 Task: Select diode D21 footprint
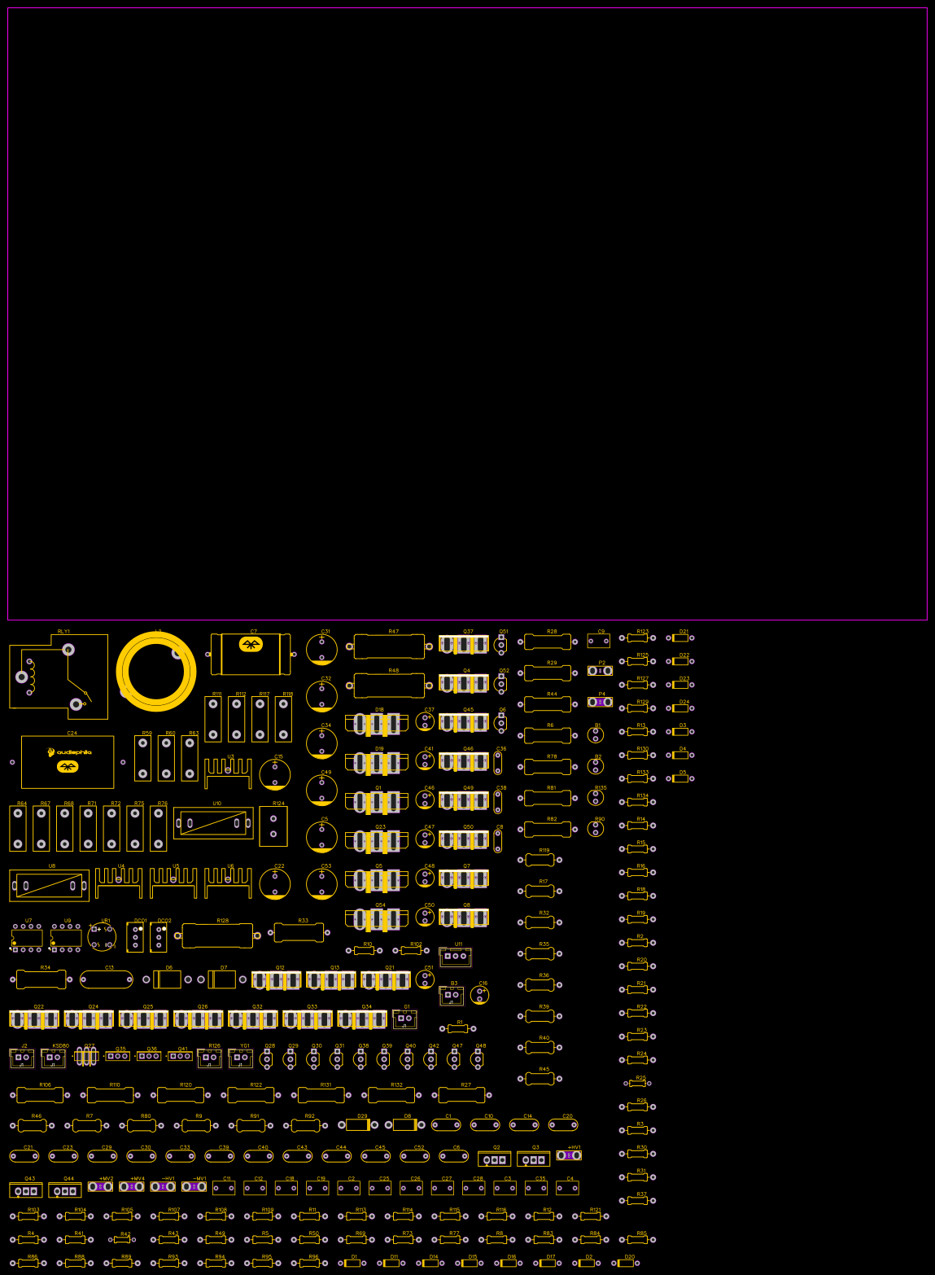[x=680, y=638]
